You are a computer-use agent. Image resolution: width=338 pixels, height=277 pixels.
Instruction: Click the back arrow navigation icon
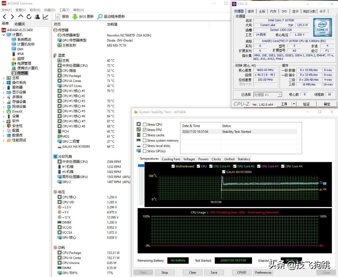(x=4, y=17)
